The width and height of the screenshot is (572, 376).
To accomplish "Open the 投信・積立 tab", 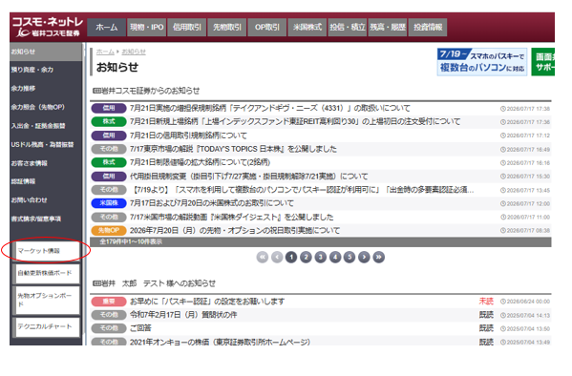I will (348, 28).
